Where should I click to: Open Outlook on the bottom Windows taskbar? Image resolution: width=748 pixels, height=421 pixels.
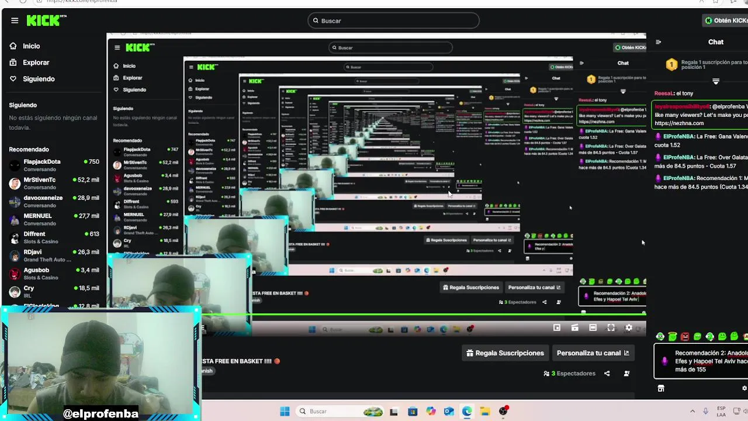coord(449,412)
